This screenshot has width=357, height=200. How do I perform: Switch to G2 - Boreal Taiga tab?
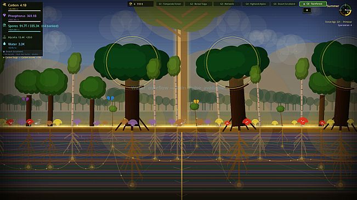[199, 4]
